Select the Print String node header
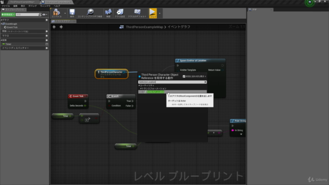This screenshot has height=185, width=329. [x=238, y=121]
